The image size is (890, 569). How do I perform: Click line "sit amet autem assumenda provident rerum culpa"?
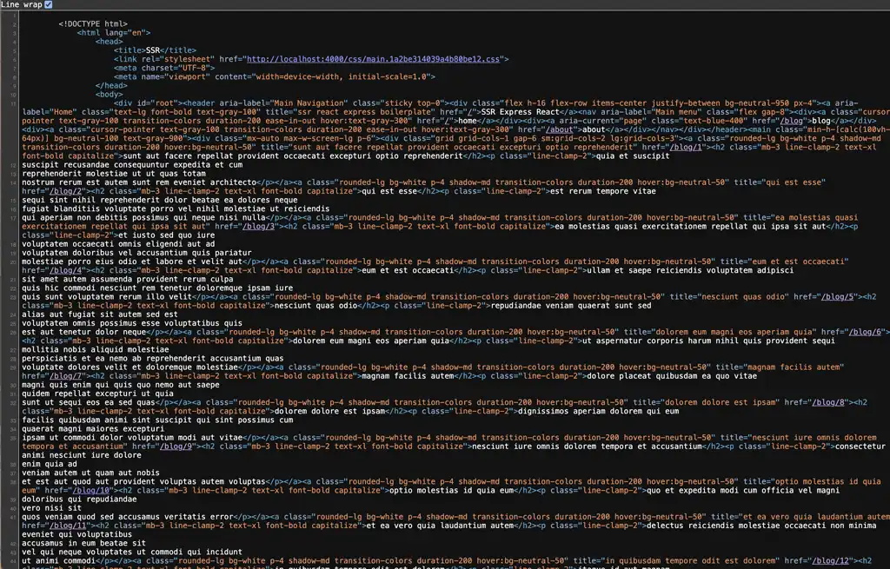128,279
